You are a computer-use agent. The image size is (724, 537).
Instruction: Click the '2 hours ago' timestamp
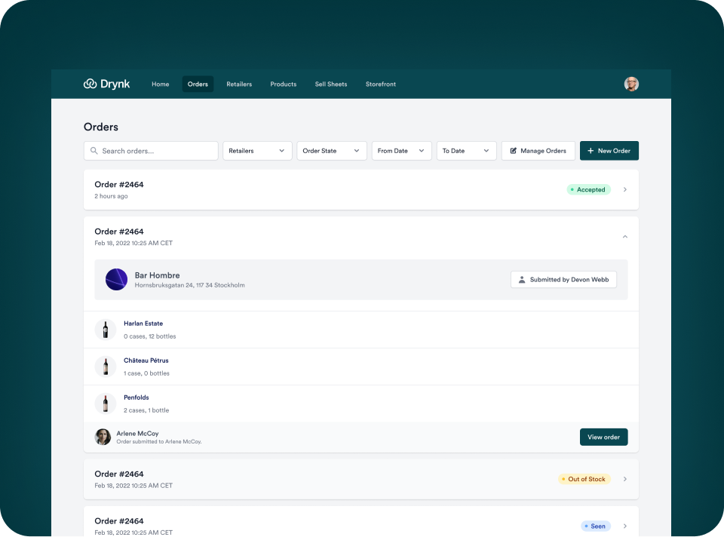point(111,196)
